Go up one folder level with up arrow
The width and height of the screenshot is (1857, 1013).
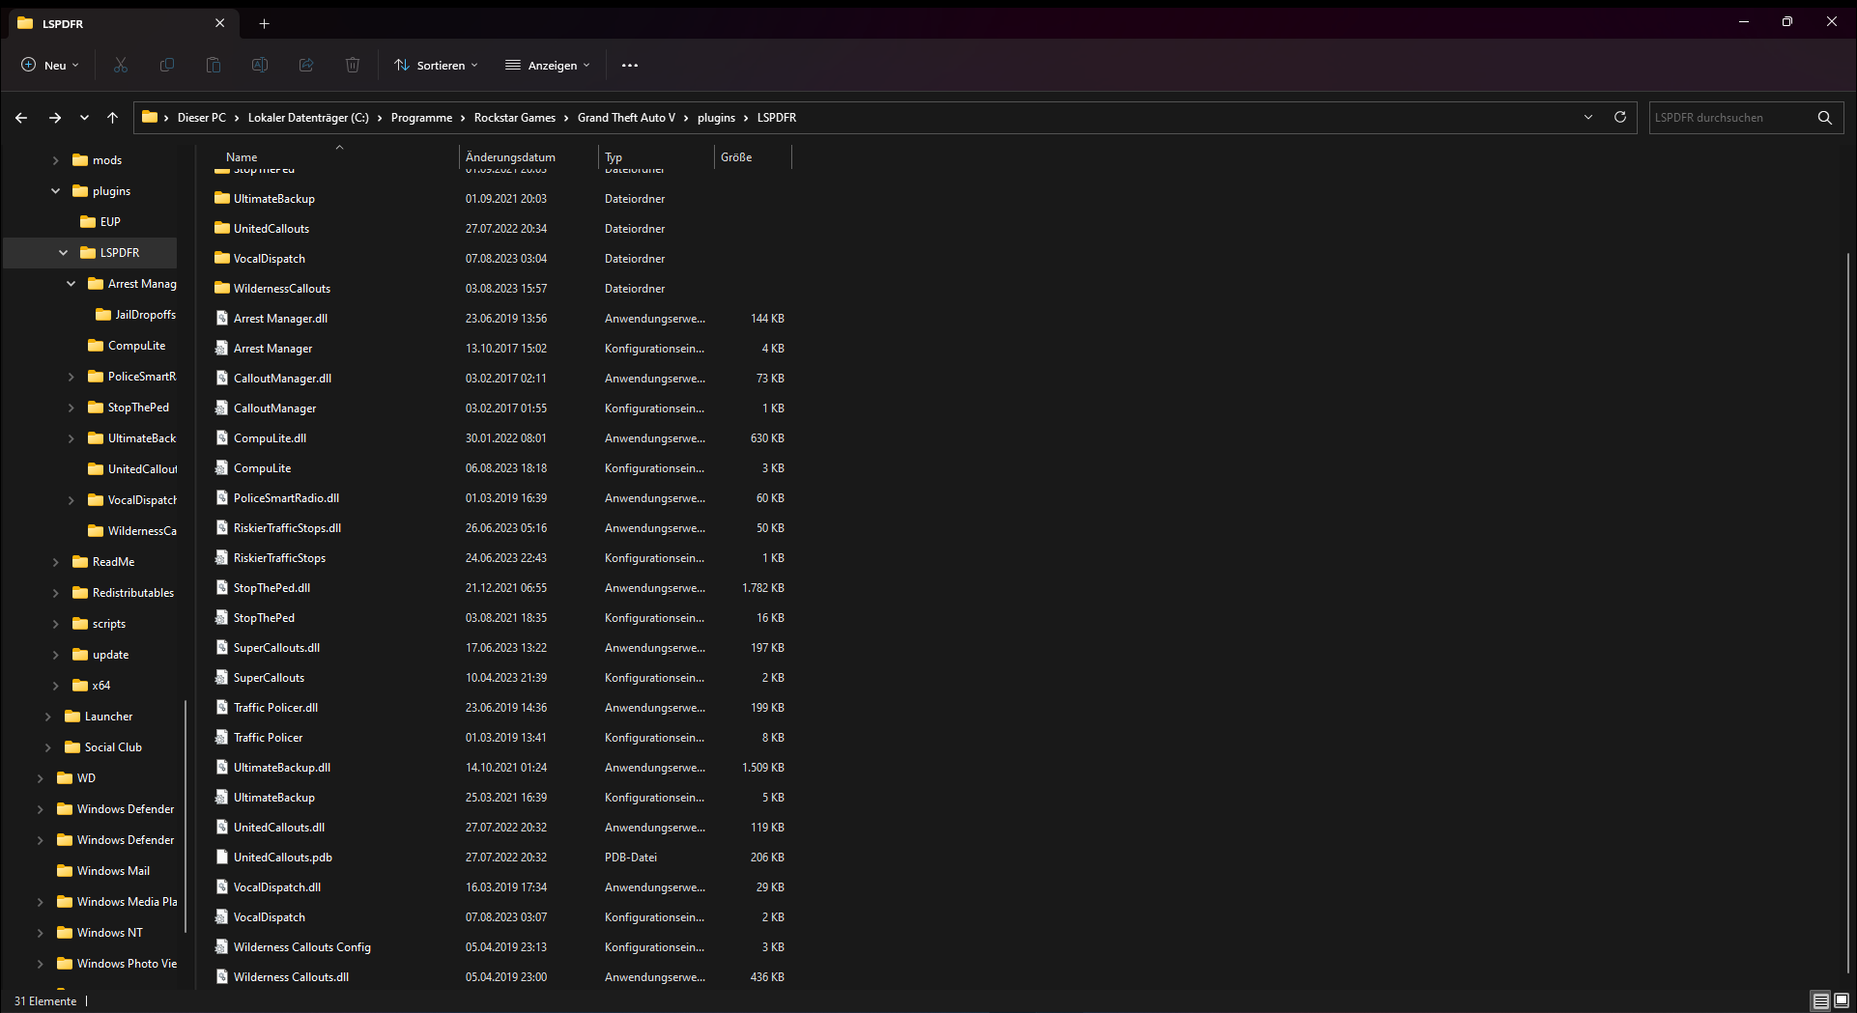112,117
